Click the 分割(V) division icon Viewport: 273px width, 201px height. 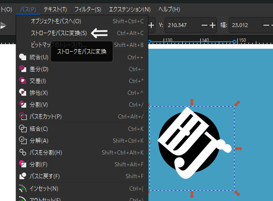(x=23, y=104)
